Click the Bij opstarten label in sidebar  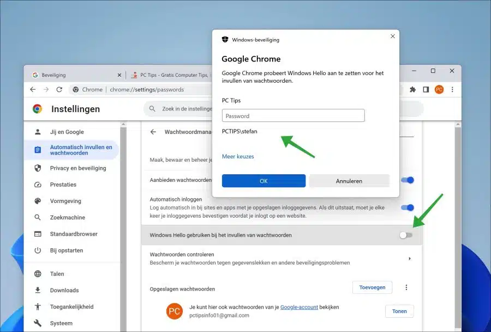(x=67, y=250)
